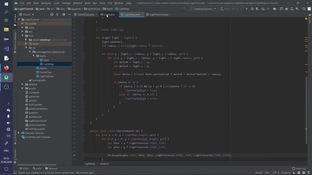
Task: Hide the Project tool window
Action: tap(69, 15)
